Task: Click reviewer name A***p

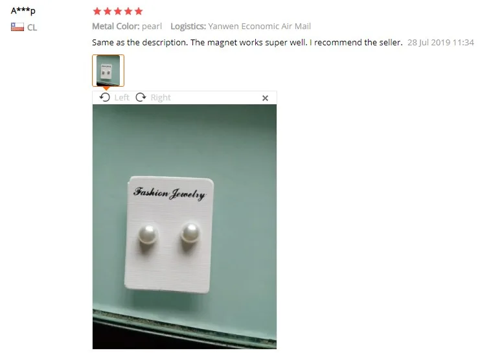Action: (23, 11)
